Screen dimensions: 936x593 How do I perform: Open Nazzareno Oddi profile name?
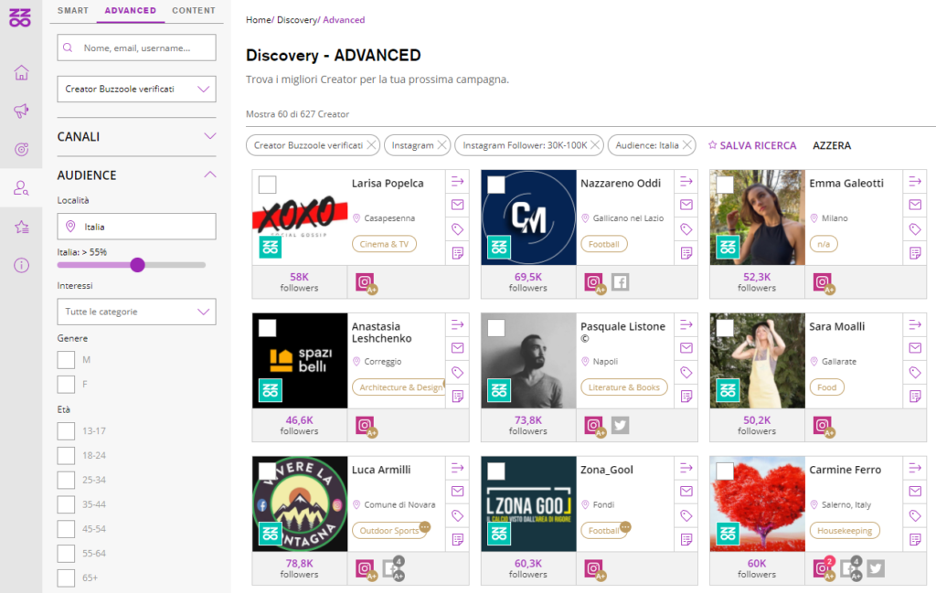[621, 183]
